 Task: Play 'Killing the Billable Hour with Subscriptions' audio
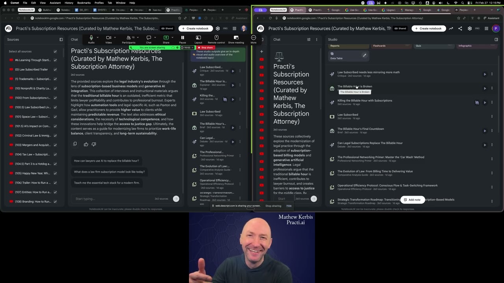coord(485,102)
